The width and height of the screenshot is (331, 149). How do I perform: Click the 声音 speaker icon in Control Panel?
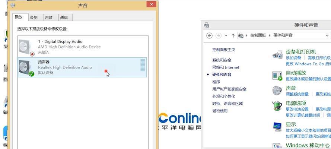pos(277,91)
